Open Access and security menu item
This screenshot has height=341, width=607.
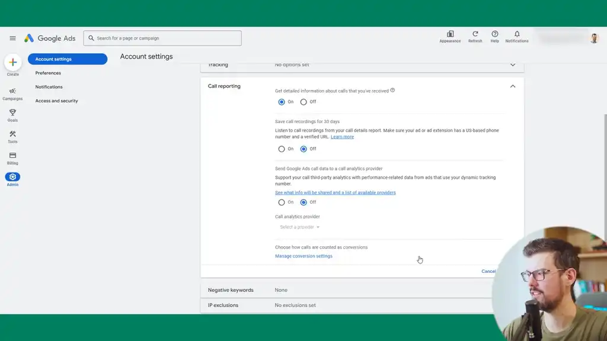[x=56, y=101]
